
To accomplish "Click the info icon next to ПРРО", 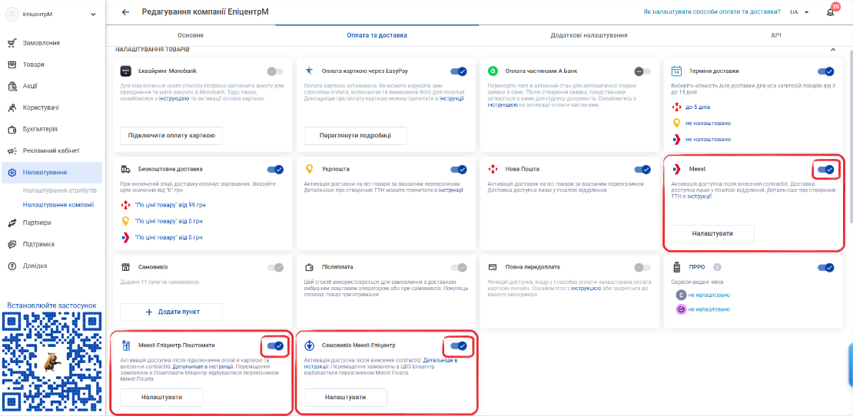I will [717, 267].
